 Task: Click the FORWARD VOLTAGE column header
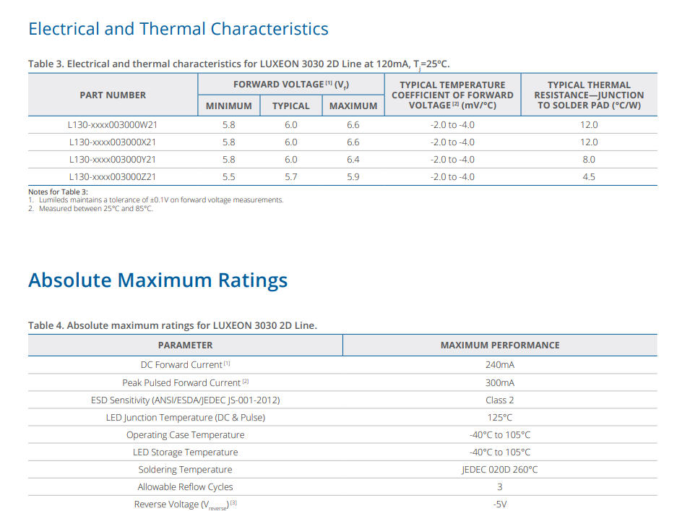pos(290,85)
